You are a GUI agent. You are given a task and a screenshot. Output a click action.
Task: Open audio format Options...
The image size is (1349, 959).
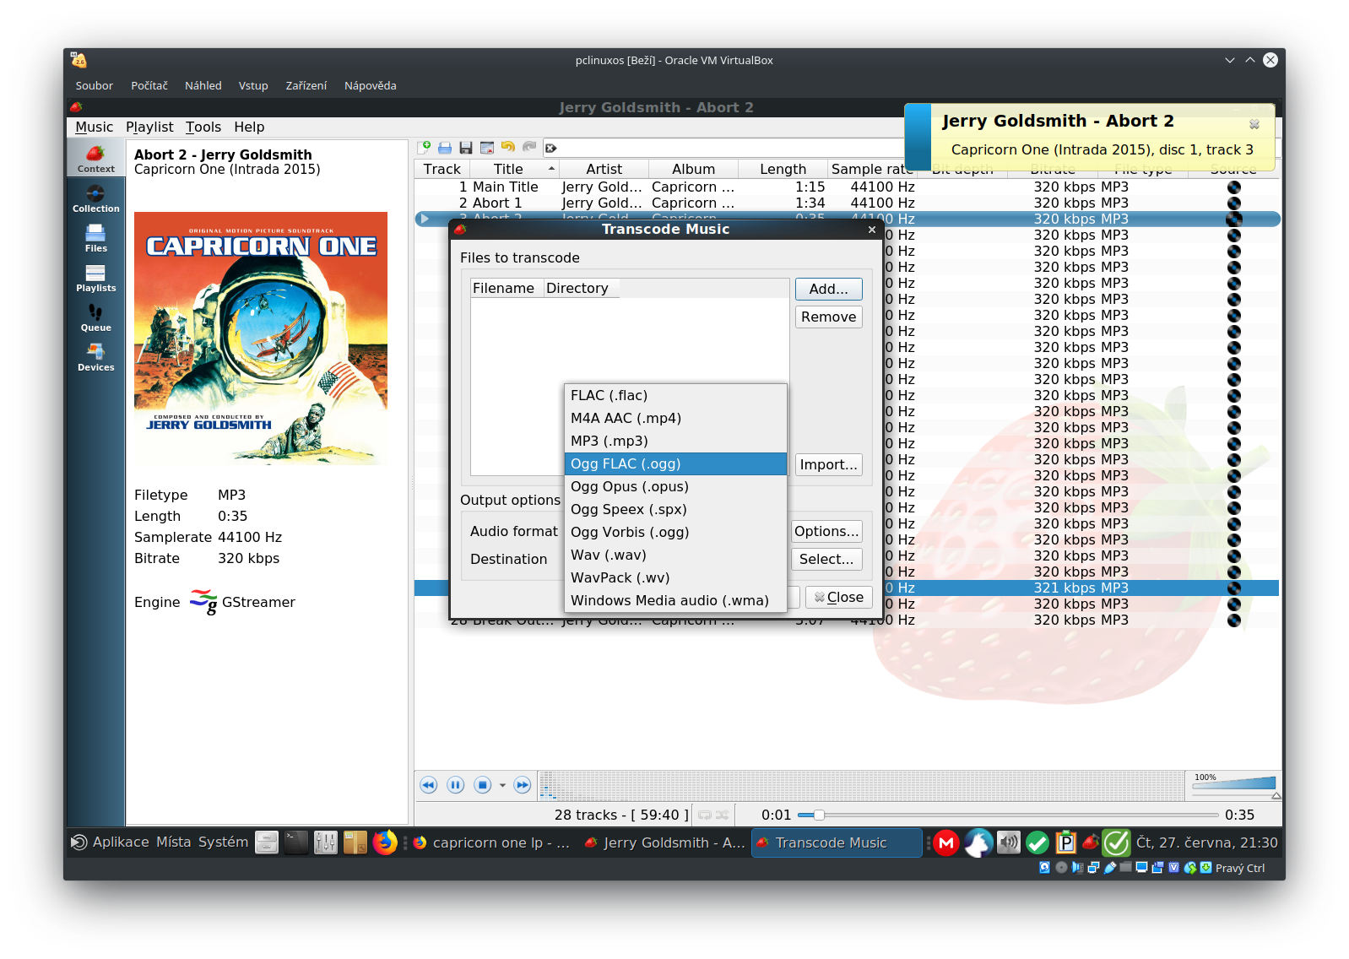pos(826,532)
